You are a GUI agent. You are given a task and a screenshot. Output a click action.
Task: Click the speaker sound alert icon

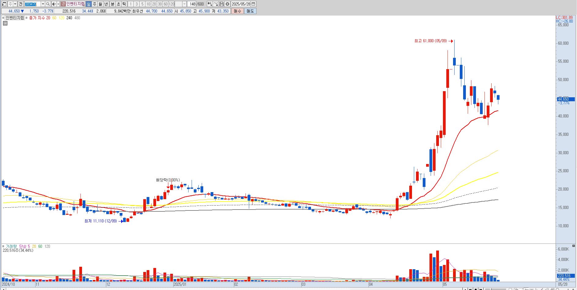click(x=54, y=4)
